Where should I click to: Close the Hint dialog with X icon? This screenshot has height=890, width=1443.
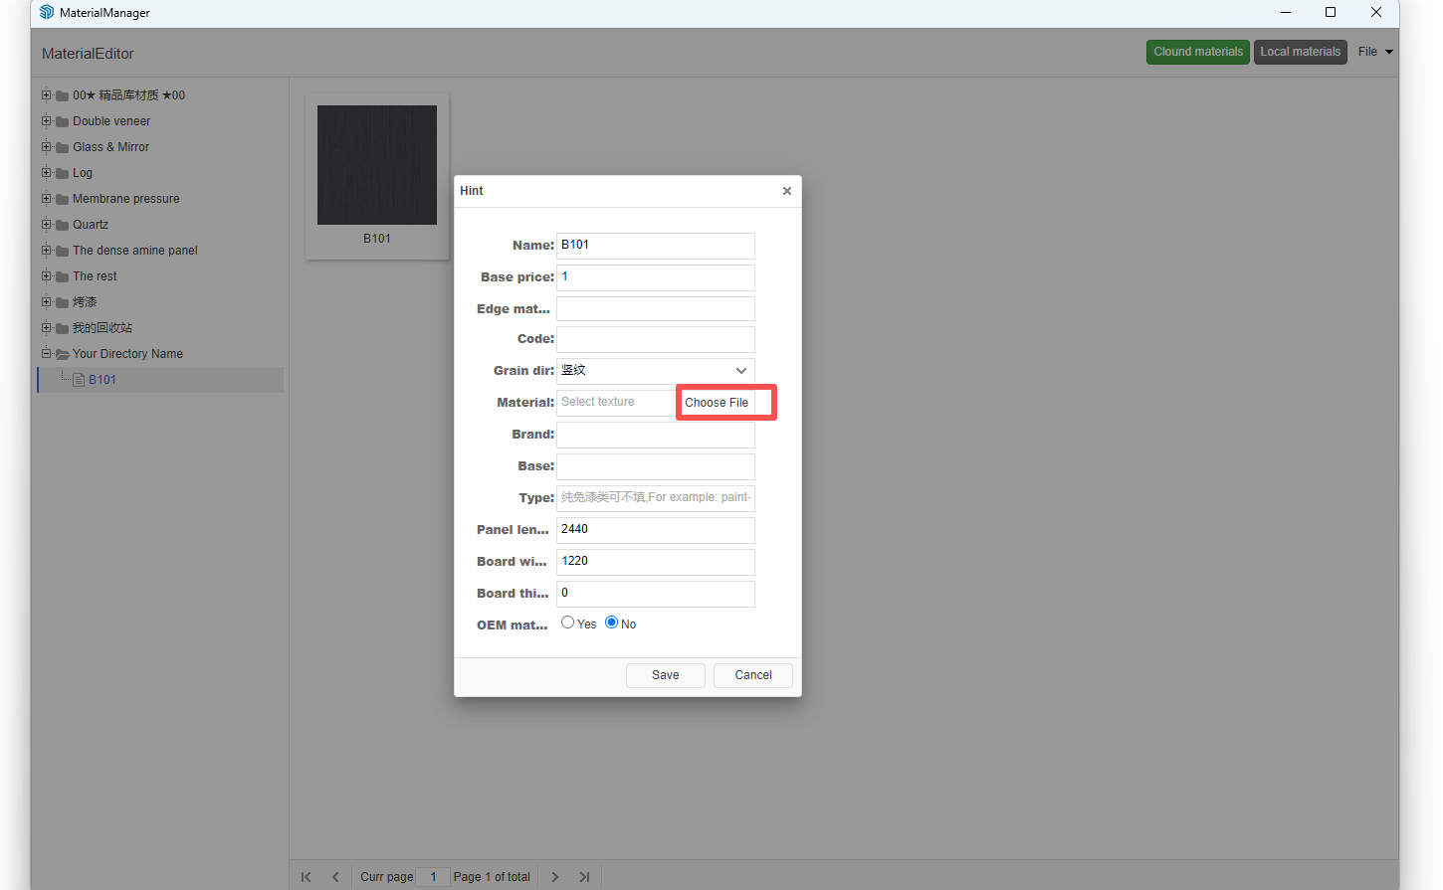[787, 191]
